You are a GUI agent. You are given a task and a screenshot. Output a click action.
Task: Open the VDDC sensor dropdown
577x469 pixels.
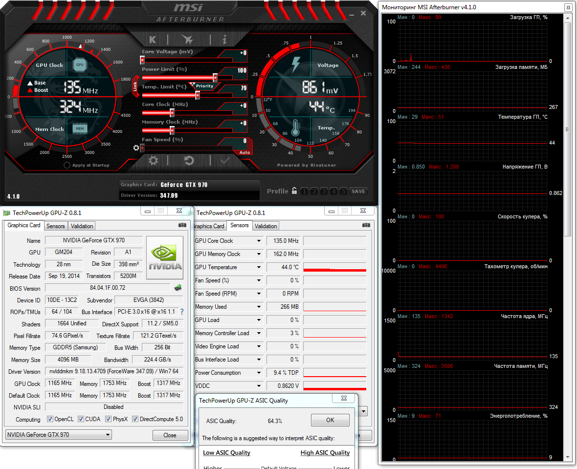pyautogui.click(x=259, y=386)
